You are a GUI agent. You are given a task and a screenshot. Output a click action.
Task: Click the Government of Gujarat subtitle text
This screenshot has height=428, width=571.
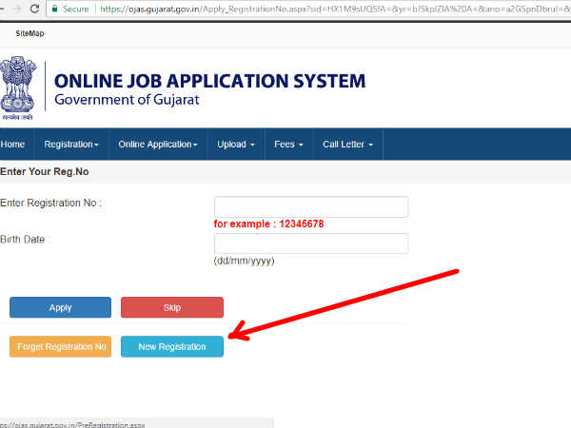127,100
